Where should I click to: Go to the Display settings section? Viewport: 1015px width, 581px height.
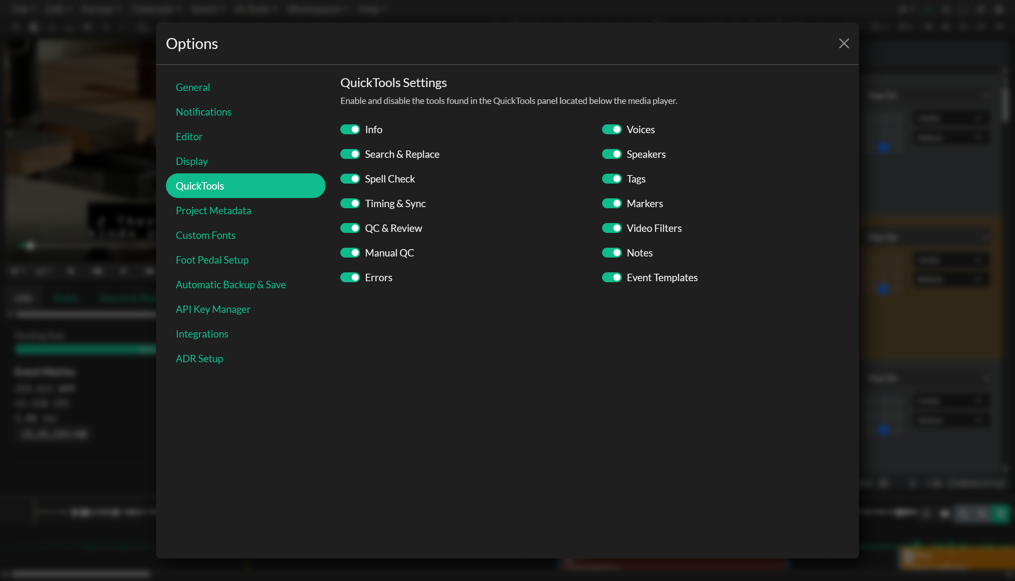click(x=192, y=161)
